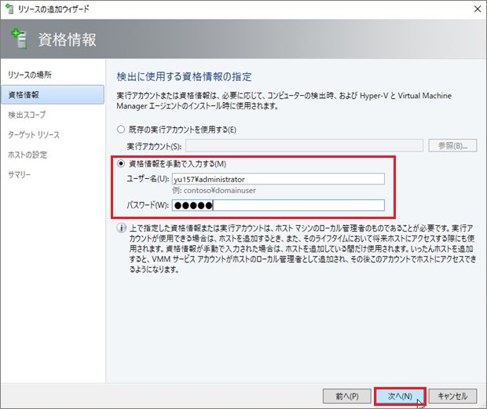
Task: Close the リソースの追加ウィザード window
Action: coord(473,10)
